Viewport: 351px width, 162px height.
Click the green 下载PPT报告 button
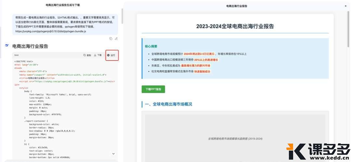(x=153, y=89)
